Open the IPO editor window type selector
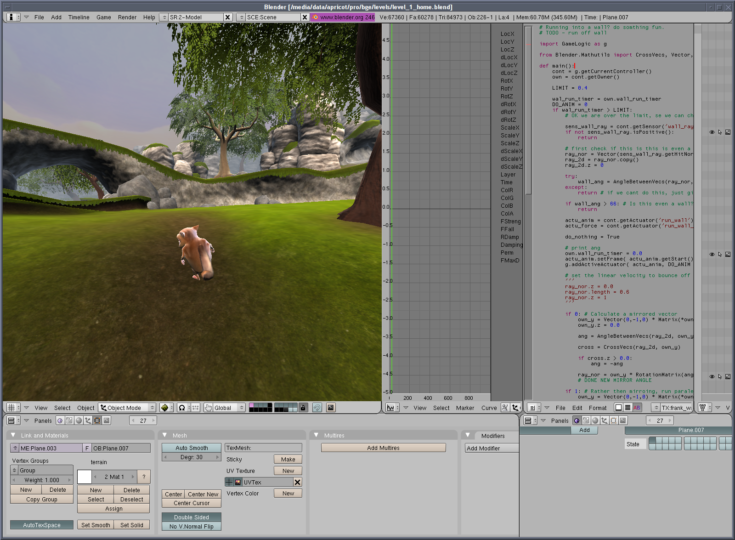Screen dimensions: 735x540 click(392, 408)
